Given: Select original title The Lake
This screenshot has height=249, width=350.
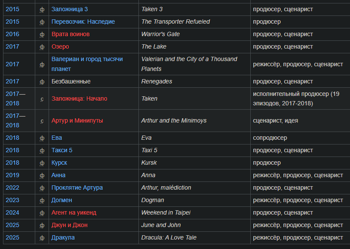Looking at the screenshot, I should pos(154,47).
